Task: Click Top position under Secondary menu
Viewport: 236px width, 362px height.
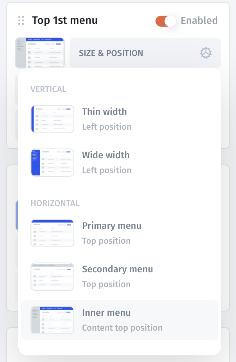Action: pos(106,284)
